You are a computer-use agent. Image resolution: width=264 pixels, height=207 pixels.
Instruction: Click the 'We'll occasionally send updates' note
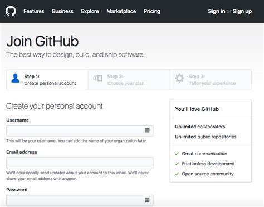pyautogui.click(x=77, y=175)
